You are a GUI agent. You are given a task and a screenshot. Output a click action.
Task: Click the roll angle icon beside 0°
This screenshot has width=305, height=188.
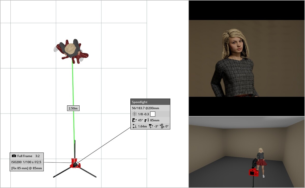coord(162,126)
